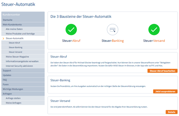Open the Support menu section

(7, 70)
